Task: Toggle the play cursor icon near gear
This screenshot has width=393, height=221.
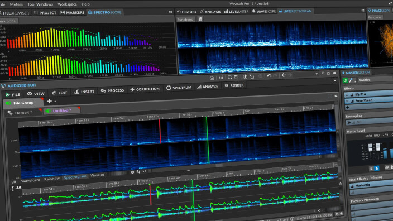Action: click(x=145, y=171)
